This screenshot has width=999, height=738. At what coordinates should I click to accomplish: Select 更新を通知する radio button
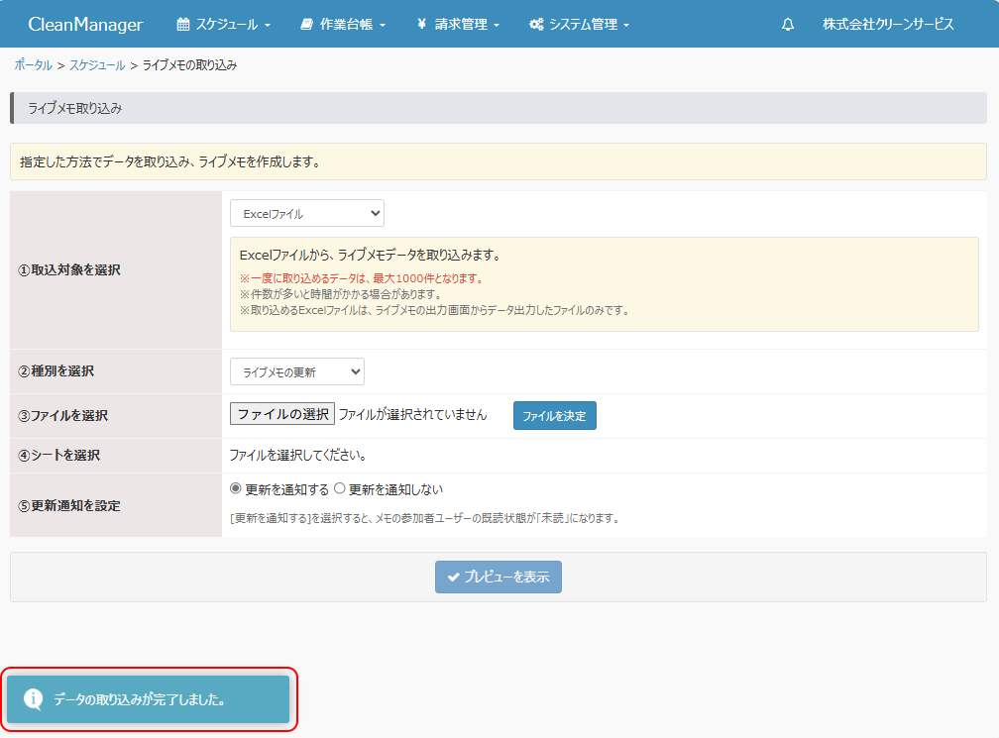pos(236,488)
